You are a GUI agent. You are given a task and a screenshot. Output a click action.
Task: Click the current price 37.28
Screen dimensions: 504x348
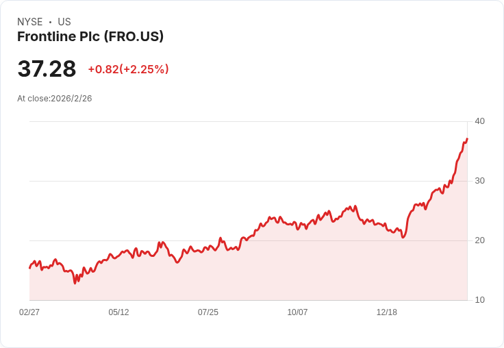click(x=47, y=69)
